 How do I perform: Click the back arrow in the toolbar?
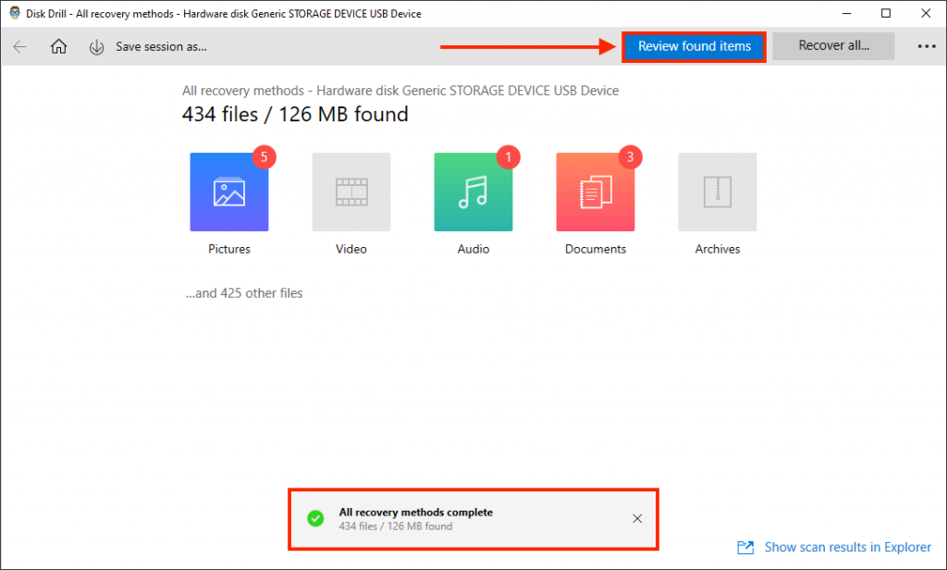pos(19,45)
